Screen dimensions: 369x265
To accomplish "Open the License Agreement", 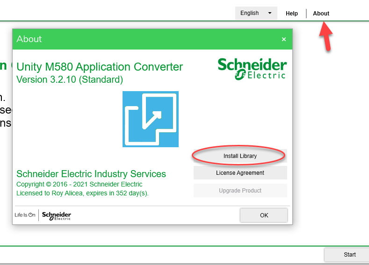I will click(x=240, y=173).
